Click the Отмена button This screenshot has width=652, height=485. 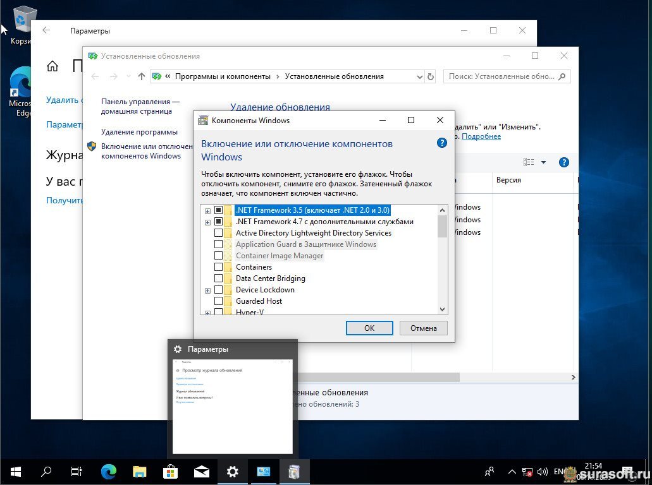tap(423, 328)
